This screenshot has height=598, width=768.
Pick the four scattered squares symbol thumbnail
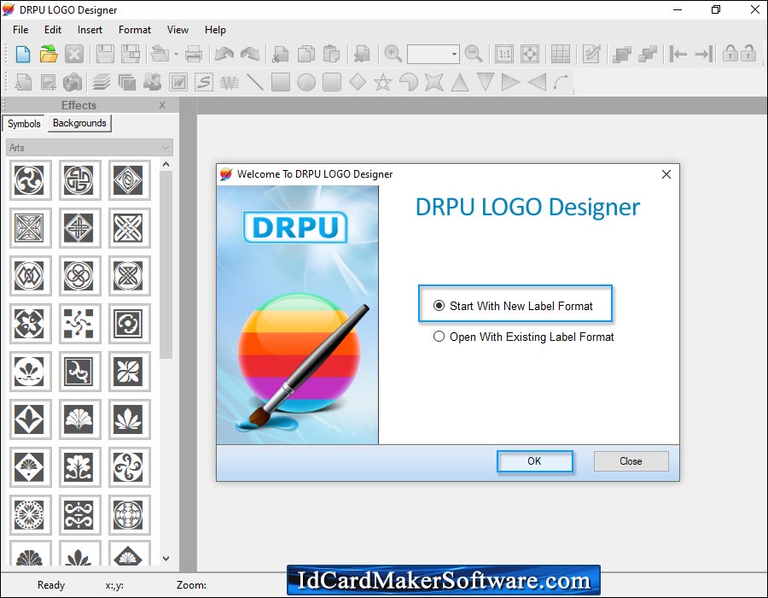coord(79,324)
